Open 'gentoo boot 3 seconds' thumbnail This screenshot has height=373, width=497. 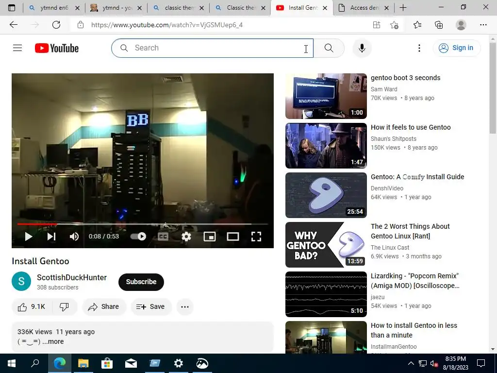click(326, 96)
